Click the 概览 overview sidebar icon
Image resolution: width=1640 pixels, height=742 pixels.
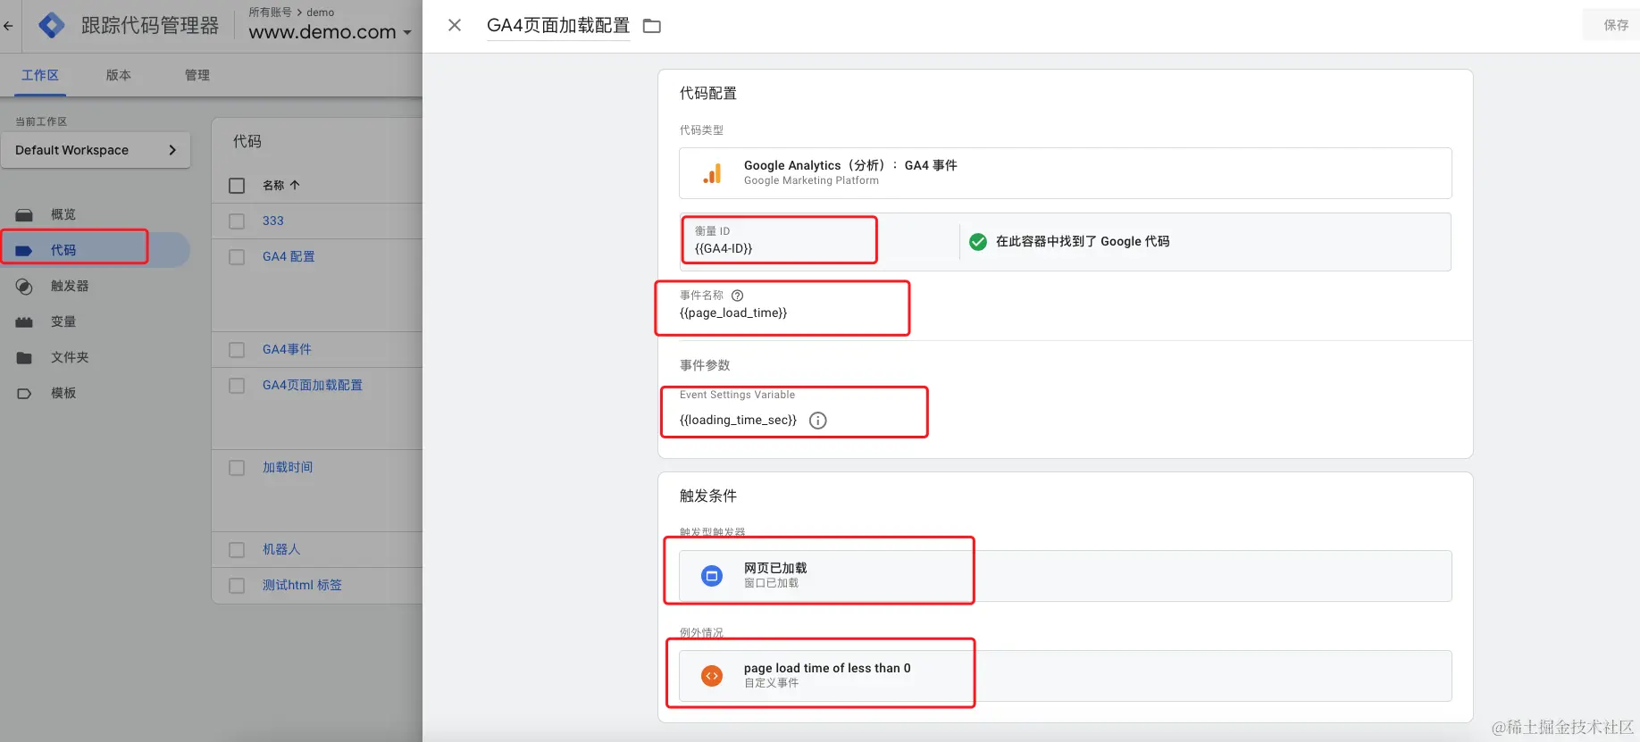24,214
